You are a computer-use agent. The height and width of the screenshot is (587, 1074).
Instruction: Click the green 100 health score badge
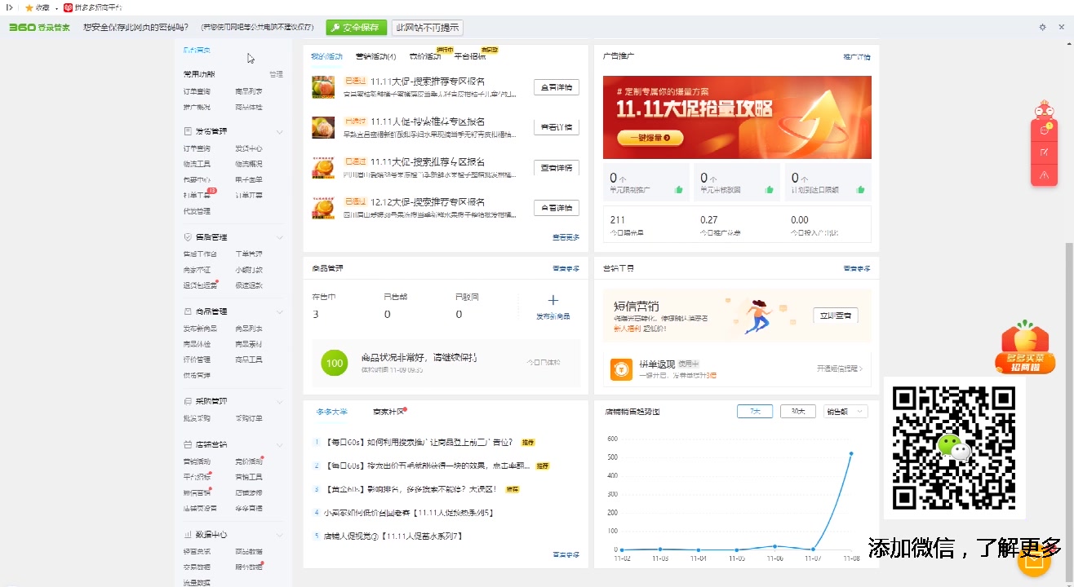pos(334,363)
